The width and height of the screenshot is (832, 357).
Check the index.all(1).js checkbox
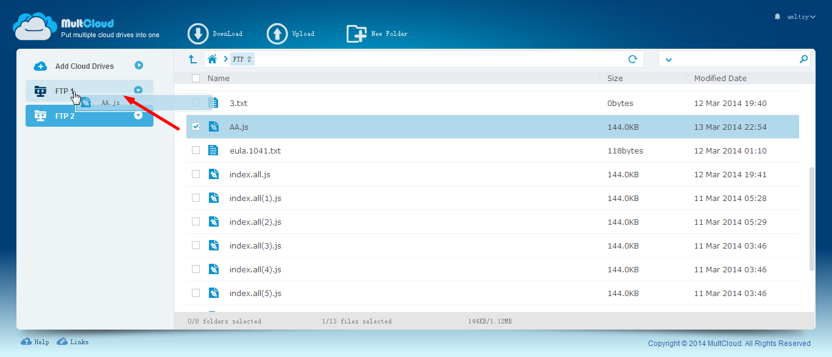196,198
